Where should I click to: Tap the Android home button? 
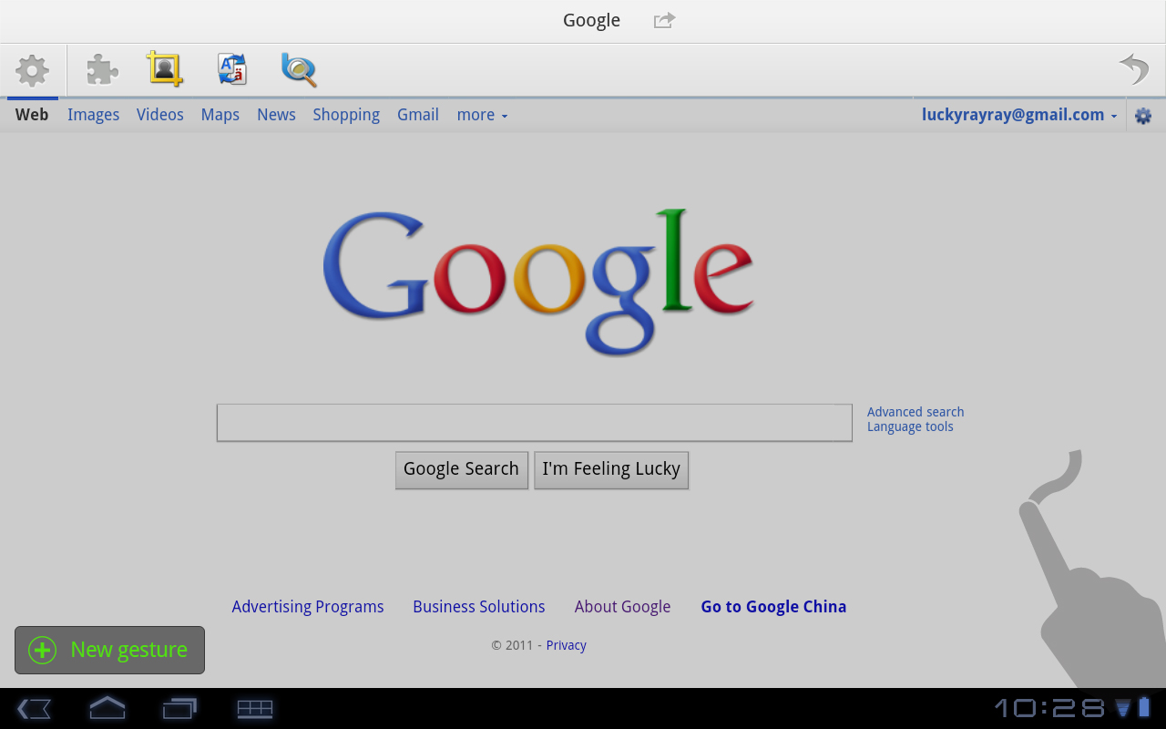pos(107,707)
